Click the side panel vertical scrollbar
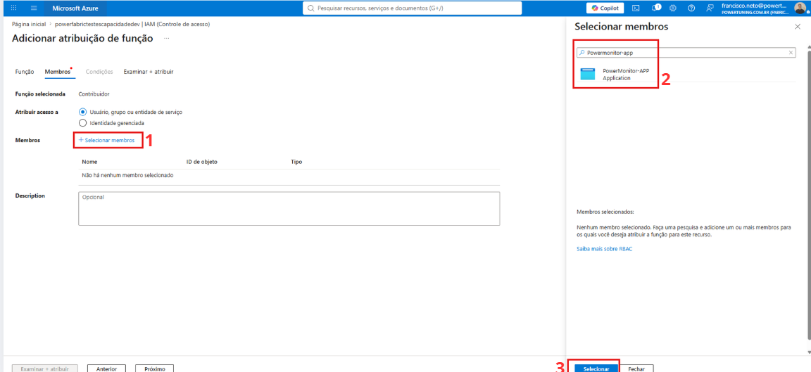This screenshot has width=811, height=372. [x=808, y=196]
